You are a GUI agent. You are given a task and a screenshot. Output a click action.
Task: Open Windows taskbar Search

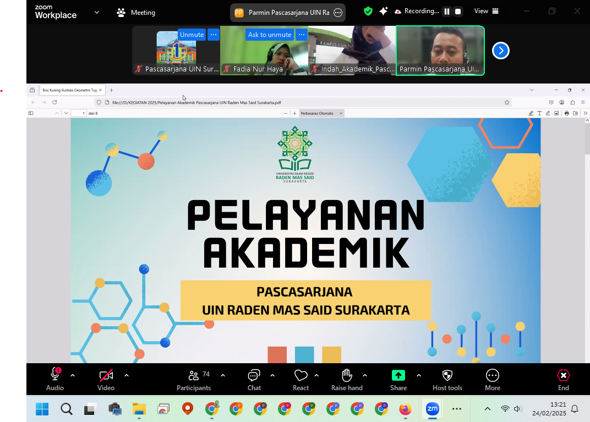(67, 409)
